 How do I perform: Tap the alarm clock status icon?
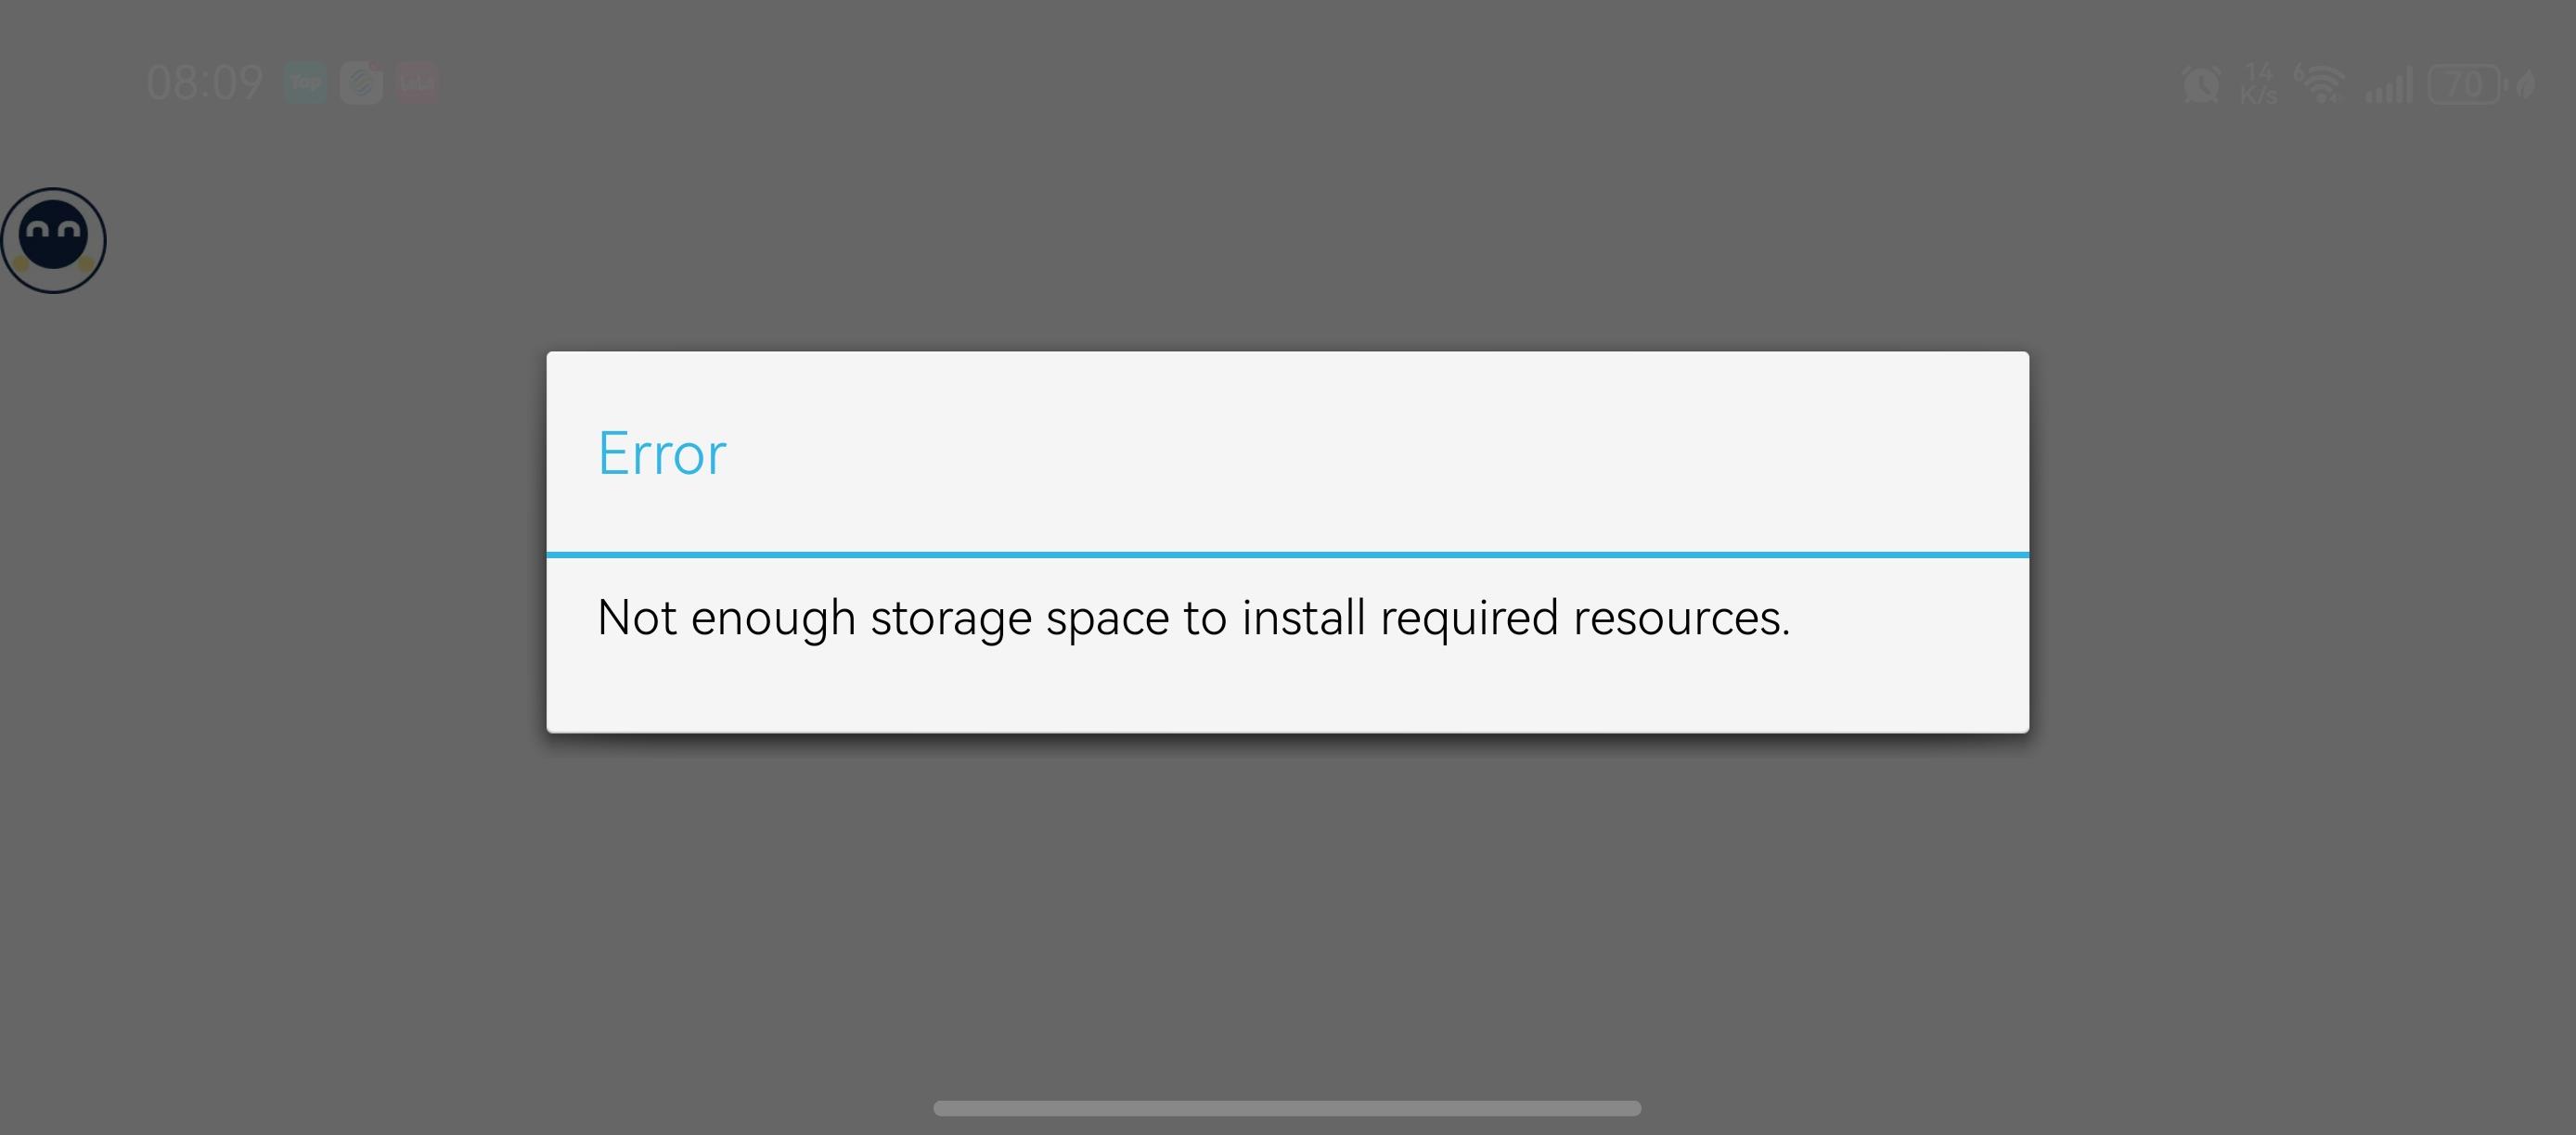[2201, 85]
